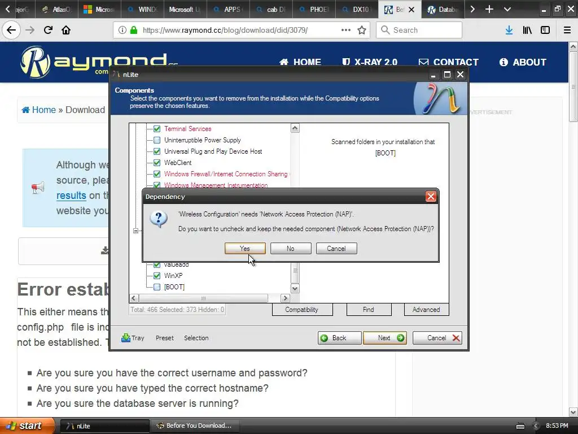
Task: Click the horizontal scrollbar right arrow
Action: [x=285, y=298]
